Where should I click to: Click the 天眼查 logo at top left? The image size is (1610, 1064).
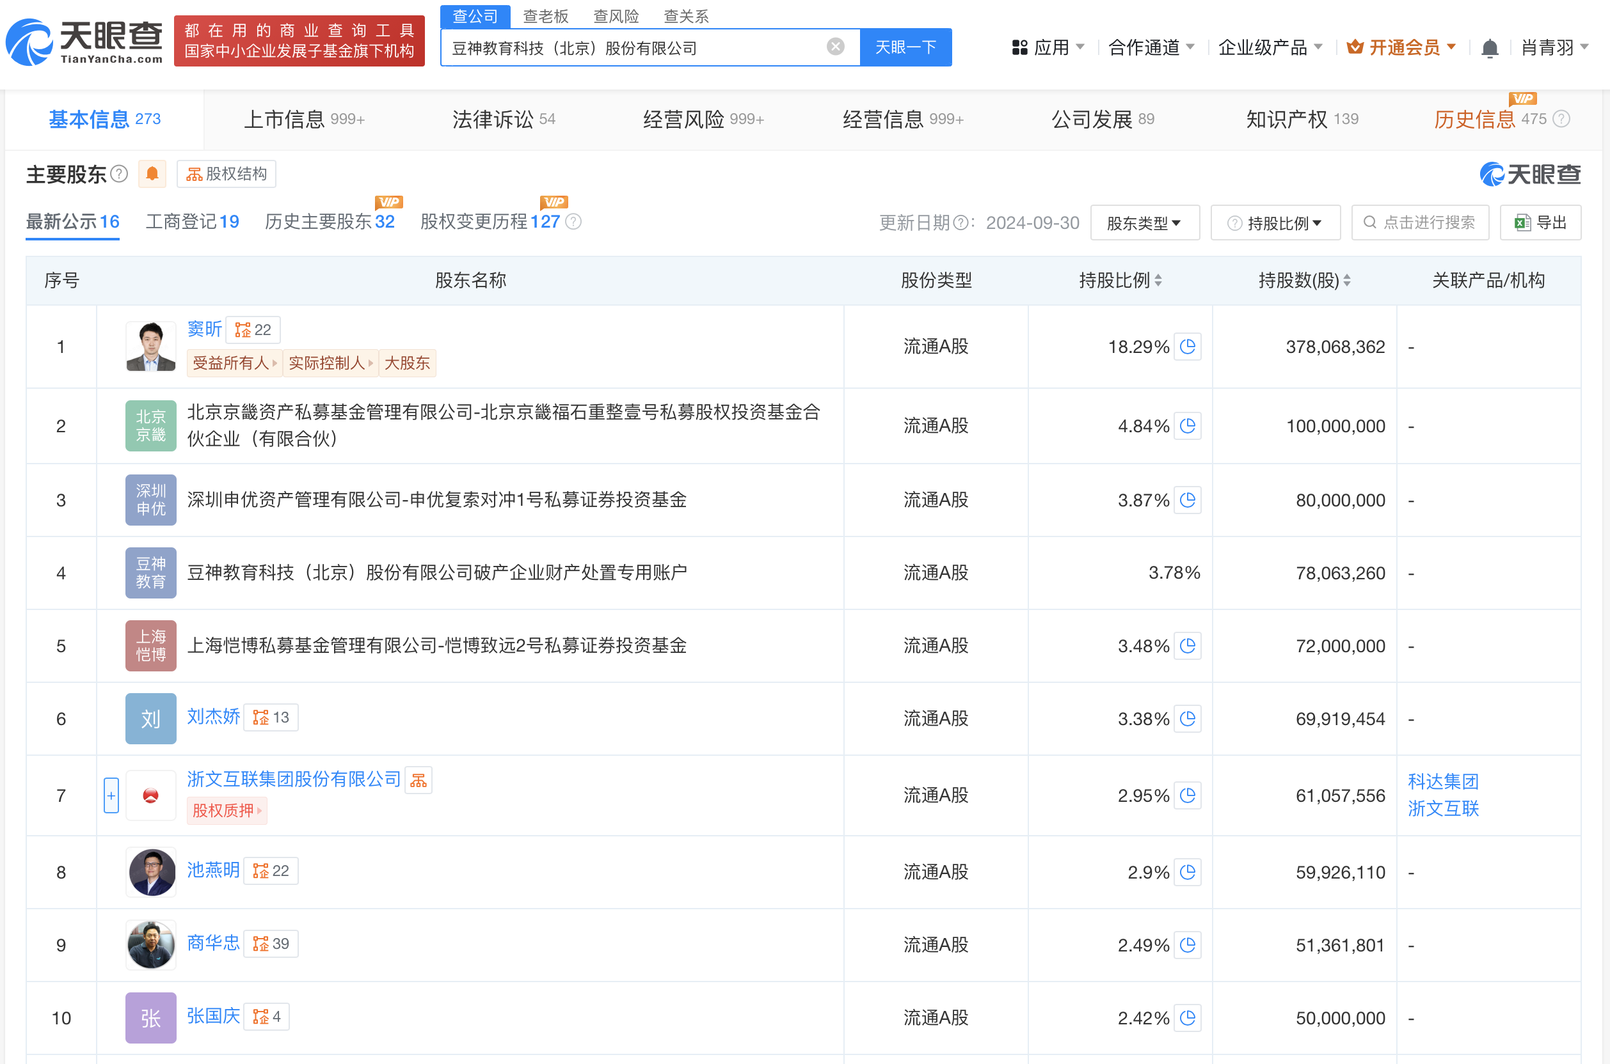[85, 42]
